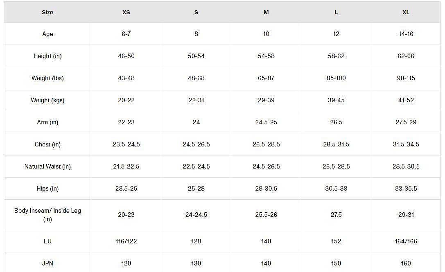Image resolution: width=445 pixels, height=272 pixels.
Task: Click the Weight (kgs) row label
Action: click(x=47, y=100)
